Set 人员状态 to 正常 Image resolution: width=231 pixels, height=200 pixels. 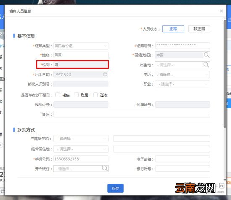coord(173,29)
